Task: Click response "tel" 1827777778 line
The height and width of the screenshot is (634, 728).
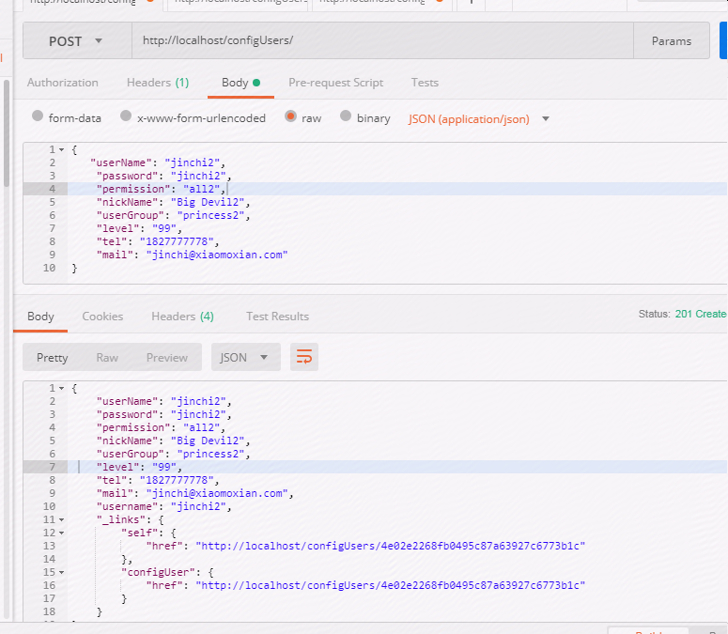Action: pos(158,480)
